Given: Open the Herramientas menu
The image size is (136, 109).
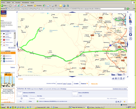Looking at the screenshot, I should (x=26, y=3).
